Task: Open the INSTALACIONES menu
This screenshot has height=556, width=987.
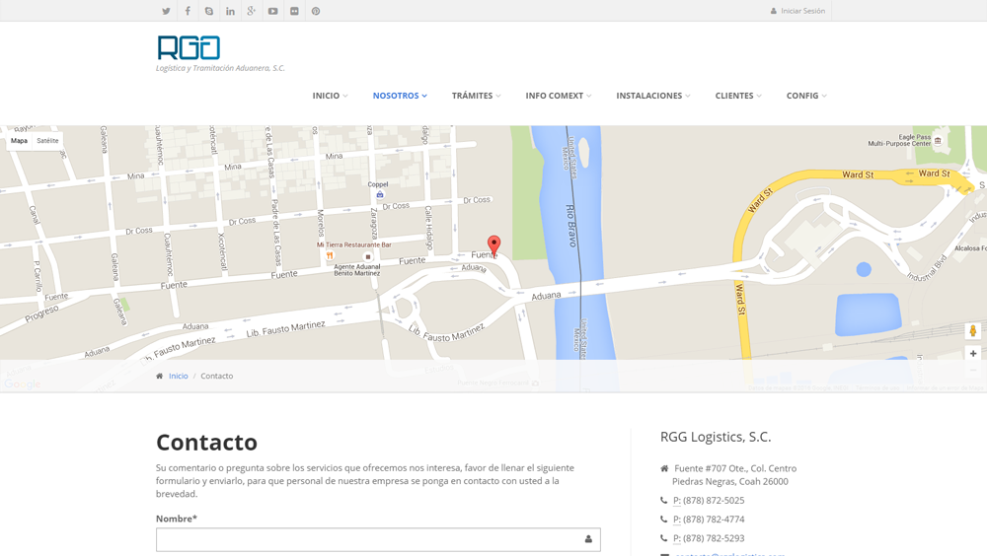Action: tap(652, 96)
